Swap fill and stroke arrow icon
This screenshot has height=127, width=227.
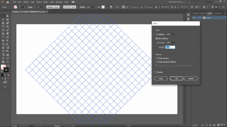pyautogui.click(x=8, y=66)
